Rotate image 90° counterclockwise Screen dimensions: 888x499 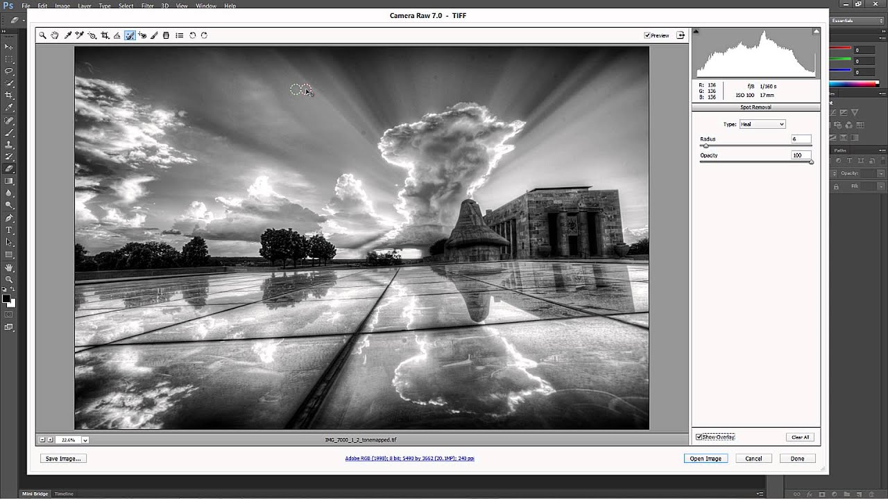coord(193,35)
